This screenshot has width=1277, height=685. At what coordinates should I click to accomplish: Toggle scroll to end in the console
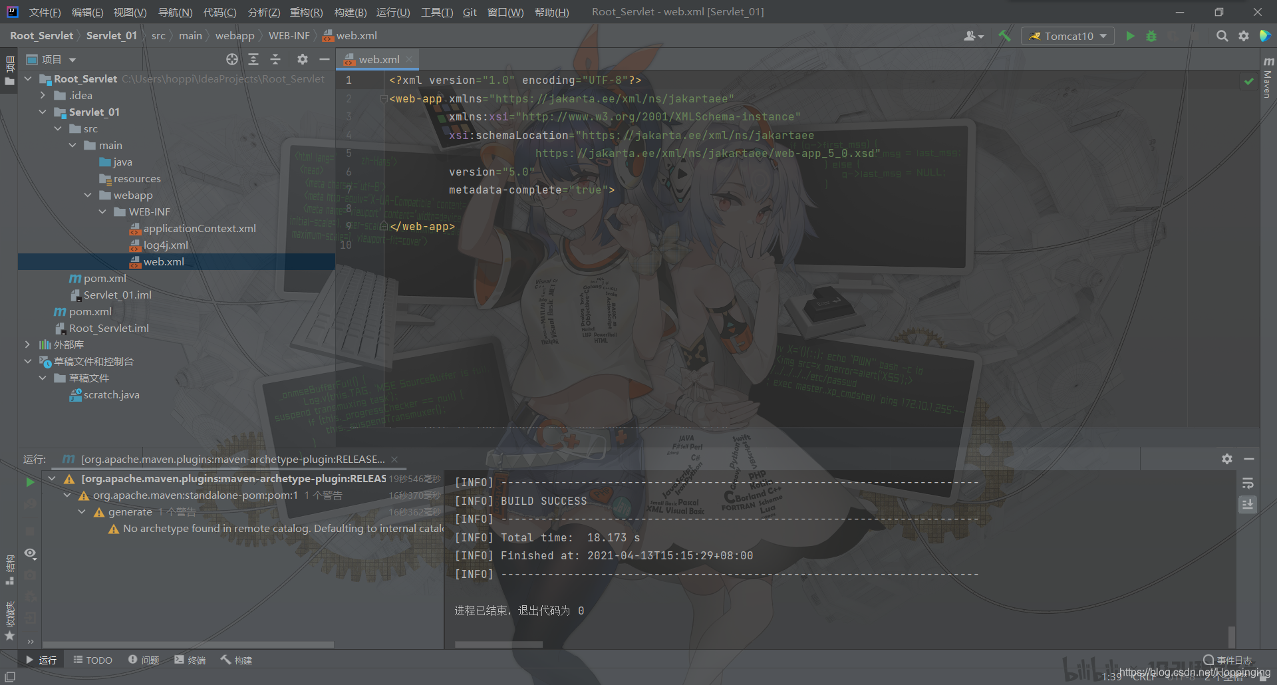click(x=1248, y=505)
